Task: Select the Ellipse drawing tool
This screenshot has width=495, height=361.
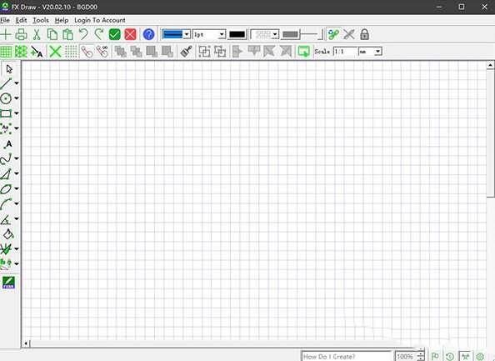Action: 6,189
